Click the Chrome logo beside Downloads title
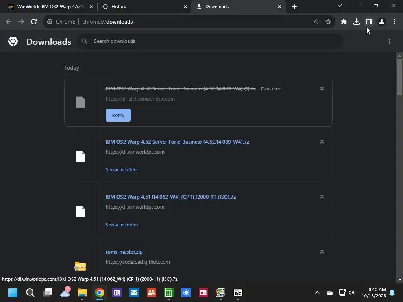The width and height of the screenshot is (403, 302). point(13,41)
